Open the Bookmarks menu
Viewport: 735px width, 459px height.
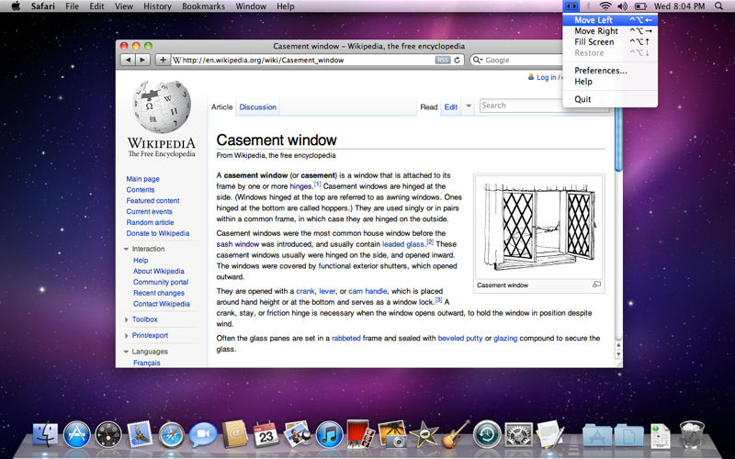pyautogui.click(x=203, y=6)
